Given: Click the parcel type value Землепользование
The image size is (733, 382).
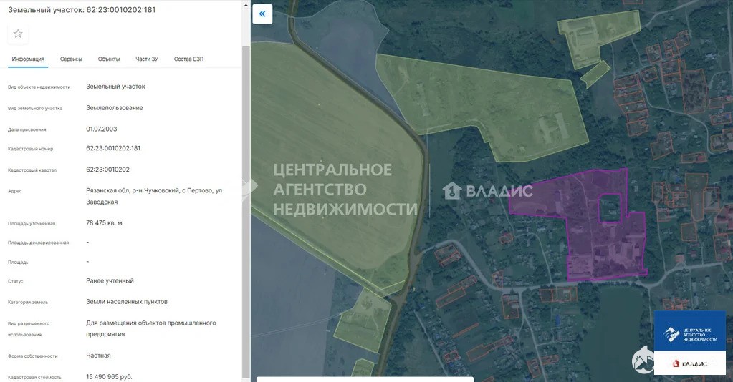Looking at the screenshot, I should (115, 107).
